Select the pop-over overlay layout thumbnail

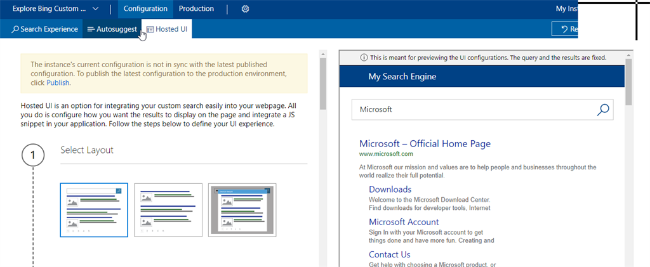coord(242,210)
